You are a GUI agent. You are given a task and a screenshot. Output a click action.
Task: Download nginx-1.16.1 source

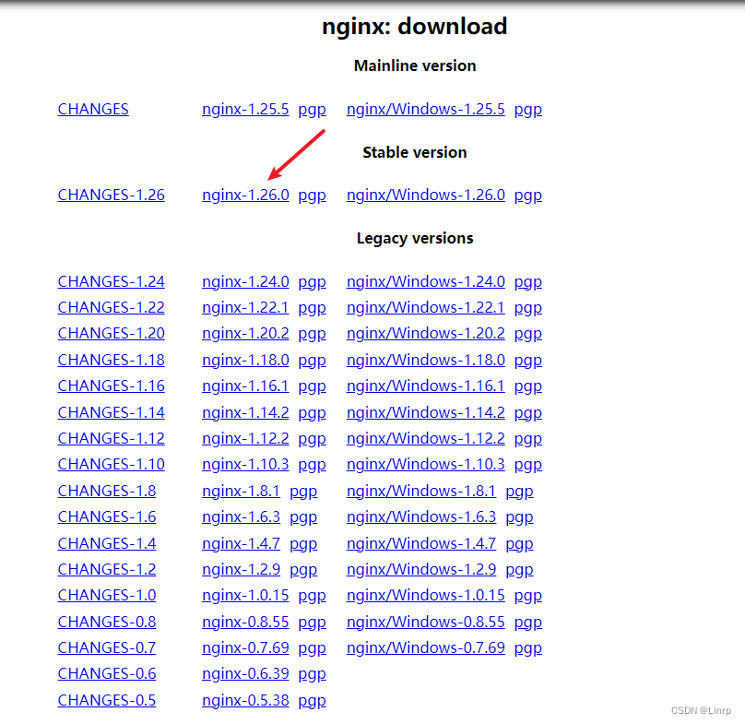pos(245,386)
